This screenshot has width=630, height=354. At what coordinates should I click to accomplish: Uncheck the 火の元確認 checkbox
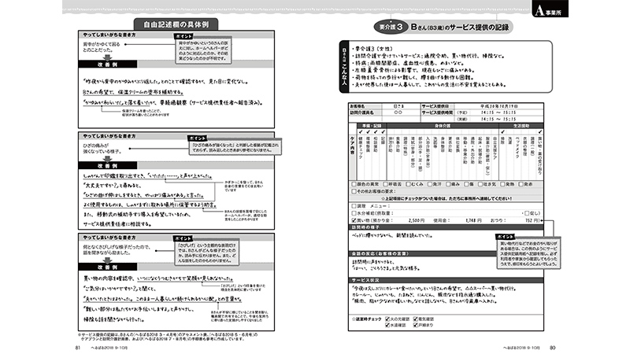tap(387, 319)
